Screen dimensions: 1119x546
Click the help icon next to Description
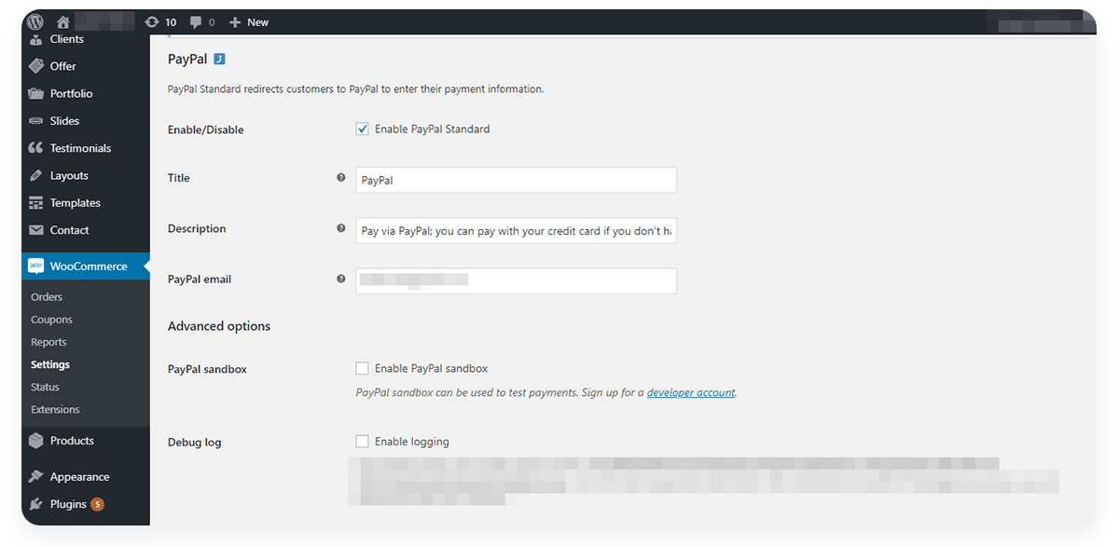(x=340, y=228)
